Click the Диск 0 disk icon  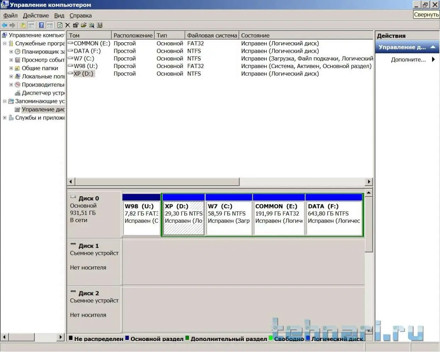click(x=73, y=197)
